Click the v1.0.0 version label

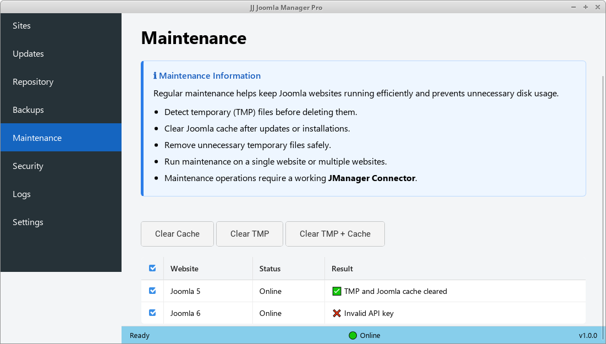click(588, 336)
